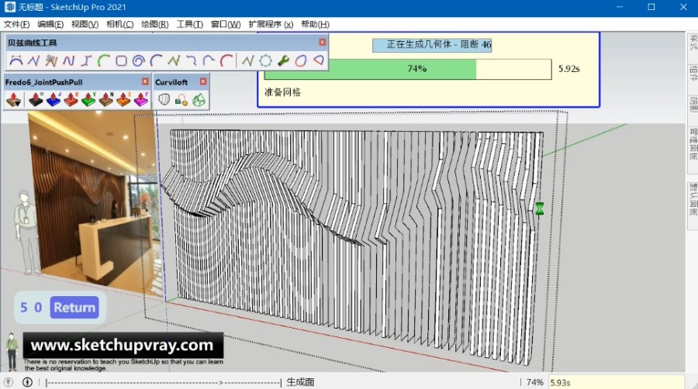Select the dotted circle polygon tool
The image size is (698, 389).
(x=265, y=60)
